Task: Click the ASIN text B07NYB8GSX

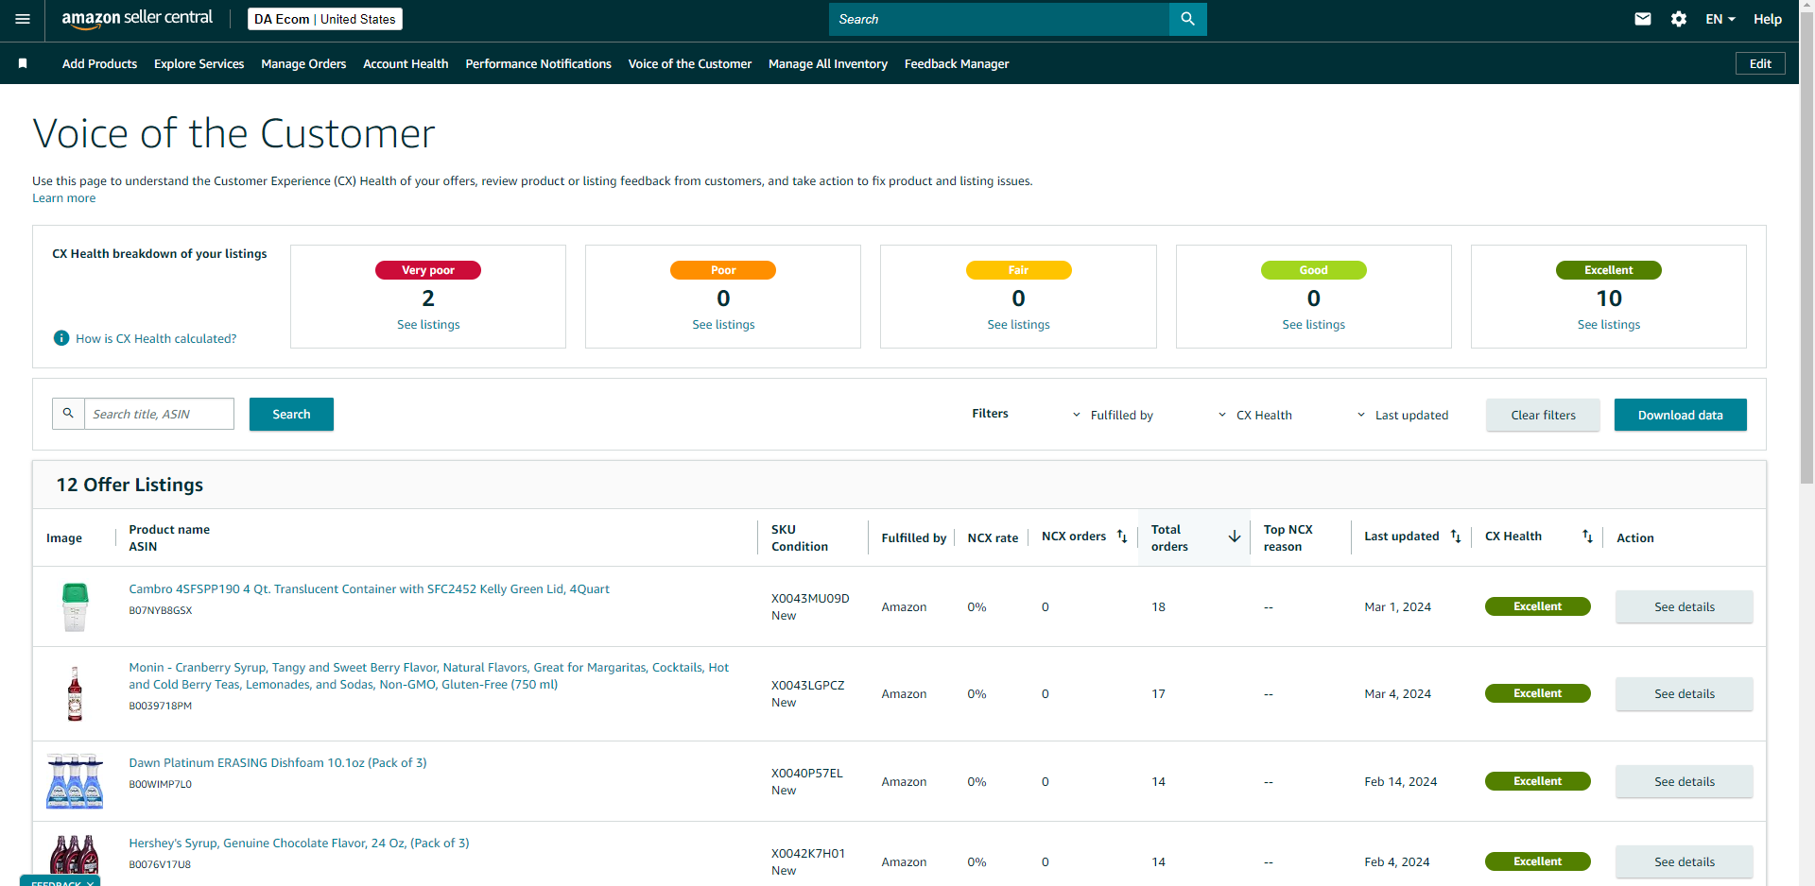Action: (x=160, y=611)
